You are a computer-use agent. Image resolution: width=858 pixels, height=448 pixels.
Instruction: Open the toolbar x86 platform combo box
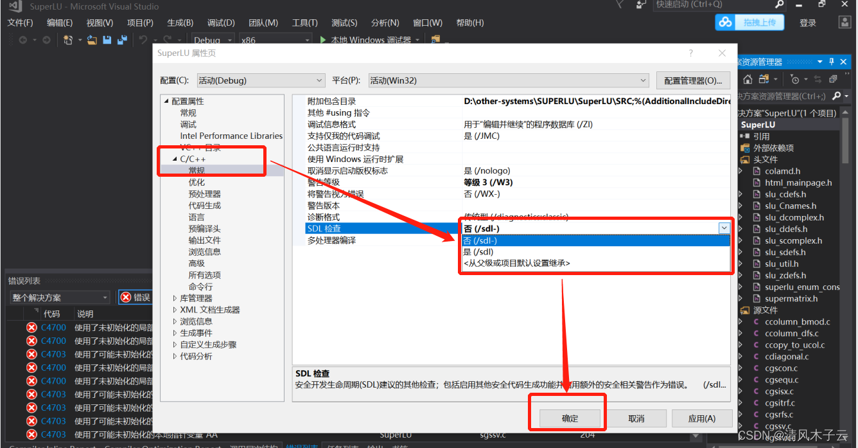275,40
